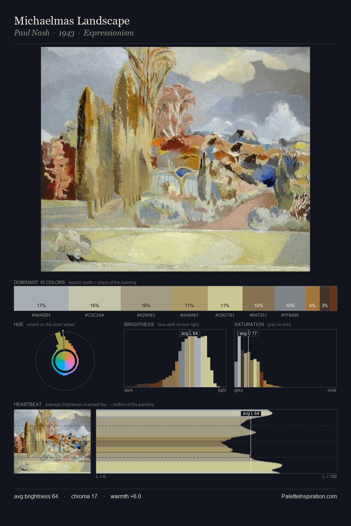Viewport: 351px width, 526px height.
Task: Select the 16% pale sage swatch #C3C2AA
Action: pos(95,298)
